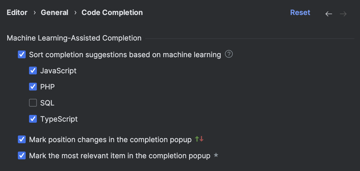
Task: Disable sorting suggestions based on machine learning
Action: coord(22,54)
